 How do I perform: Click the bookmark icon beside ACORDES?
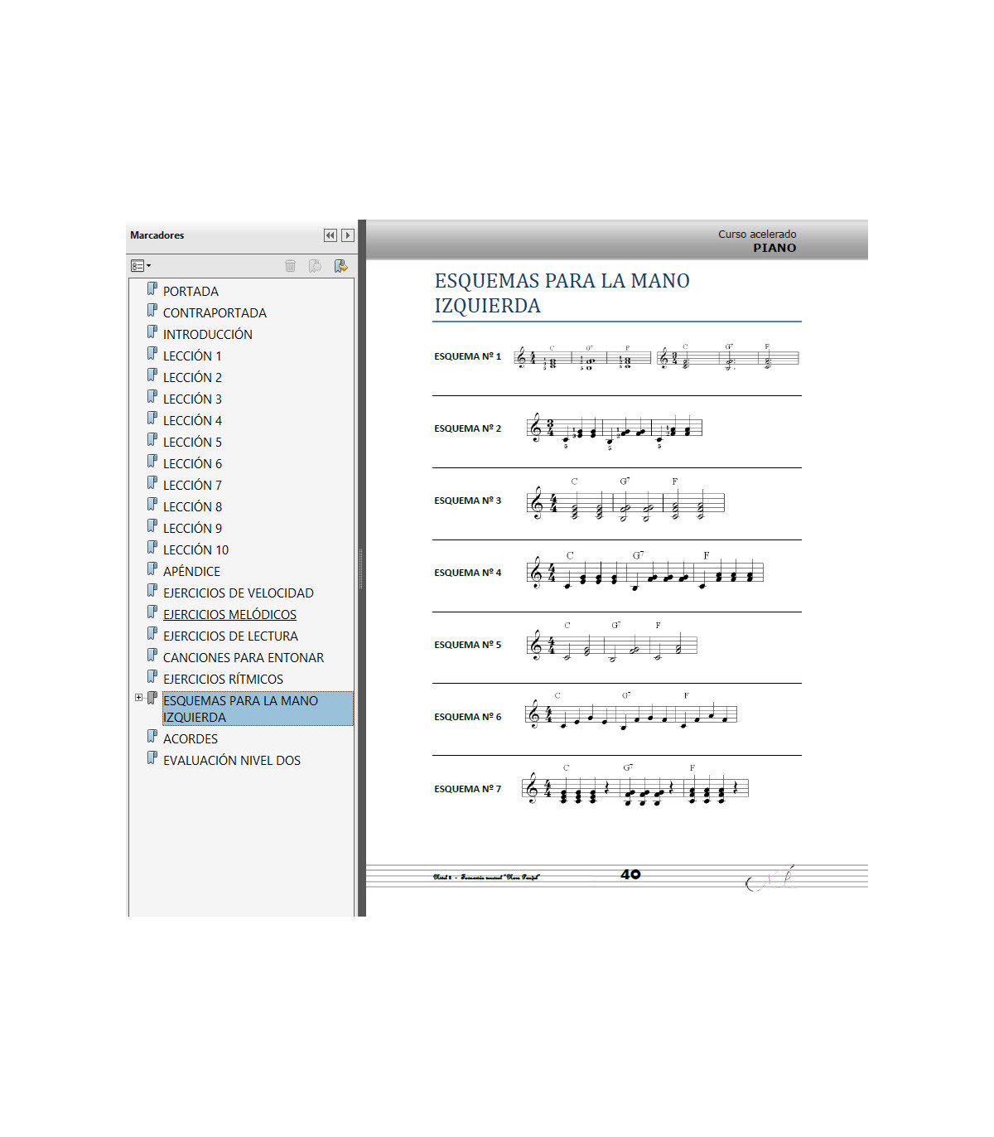(x=152, y=737)
